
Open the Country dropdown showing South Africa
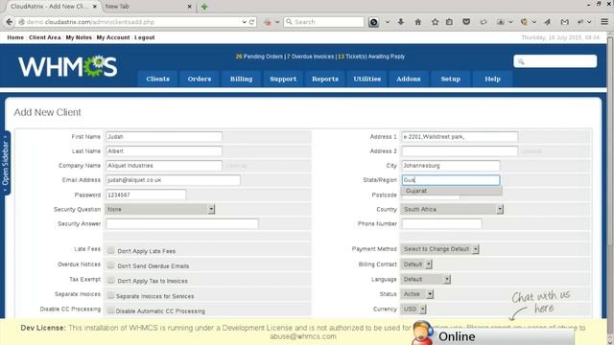point(452,209)
